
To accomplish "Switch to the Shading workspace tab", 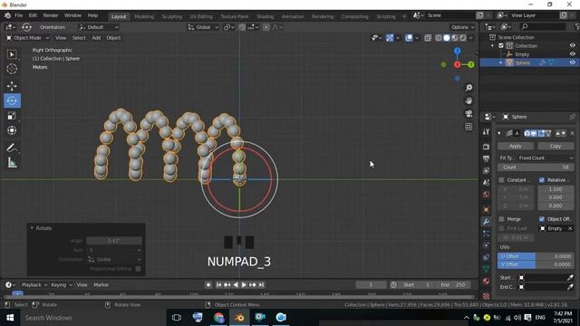I will coord(265,16).
